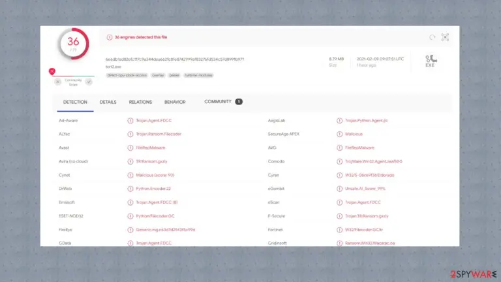Click Avast's FileRepMalware result

151,148
